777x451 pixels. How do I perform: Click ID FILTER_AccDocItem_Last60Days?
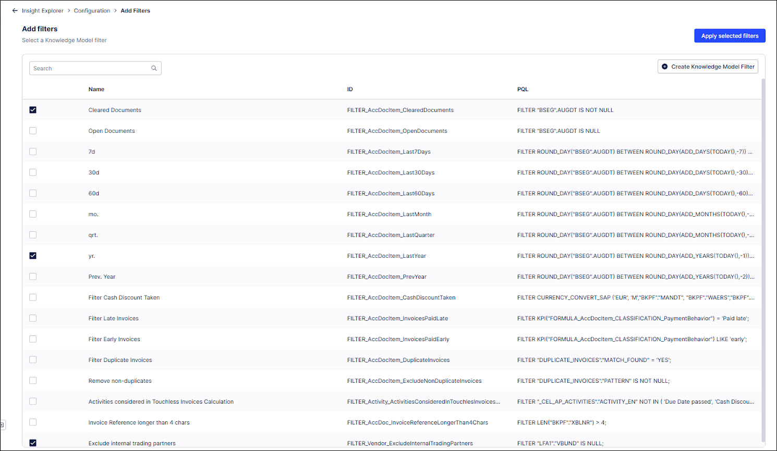coord(391,193)
